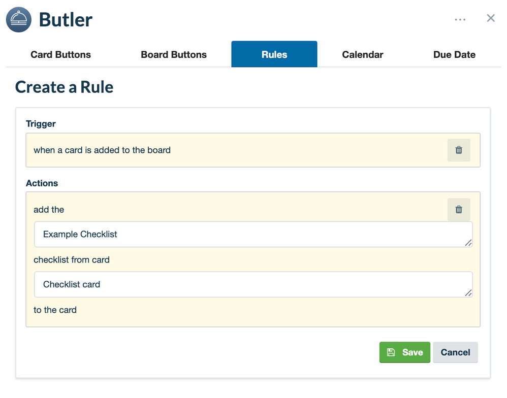Save the new rule
Image resolution: width=507 pixels, height=398 pixels.
[404, 352]
